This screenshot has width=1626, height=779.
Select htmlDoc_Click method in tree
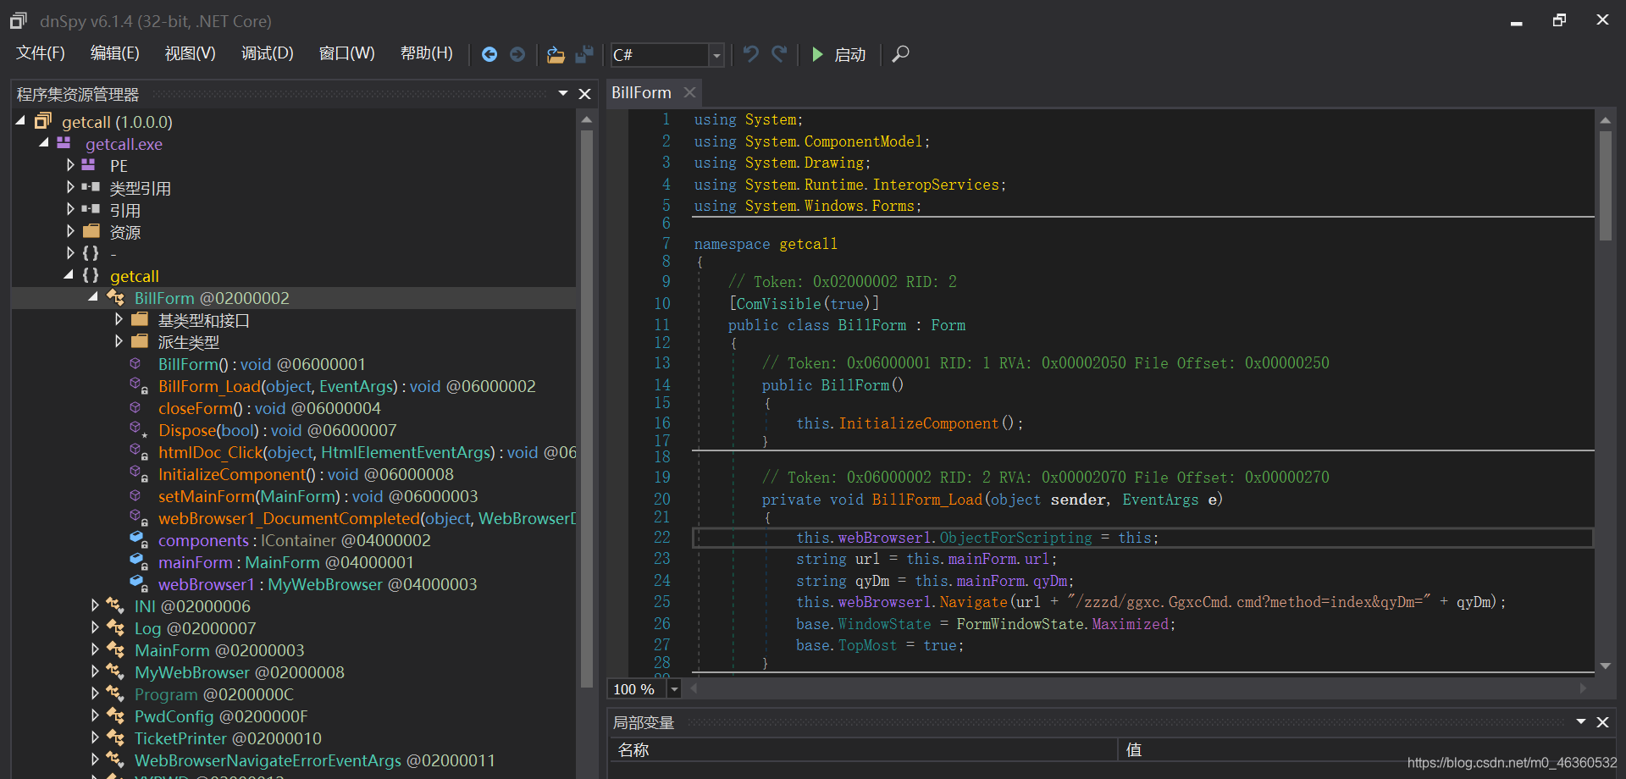(x=367, y=452)
